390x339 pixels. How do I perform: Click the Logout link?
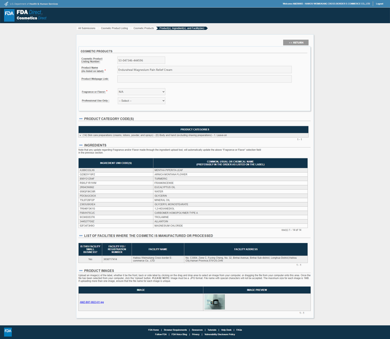click(x=380, y=4)
